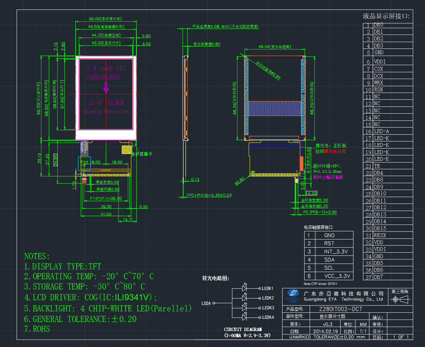Select the '电容触摸屏接口:' table heading

[318, 227]
